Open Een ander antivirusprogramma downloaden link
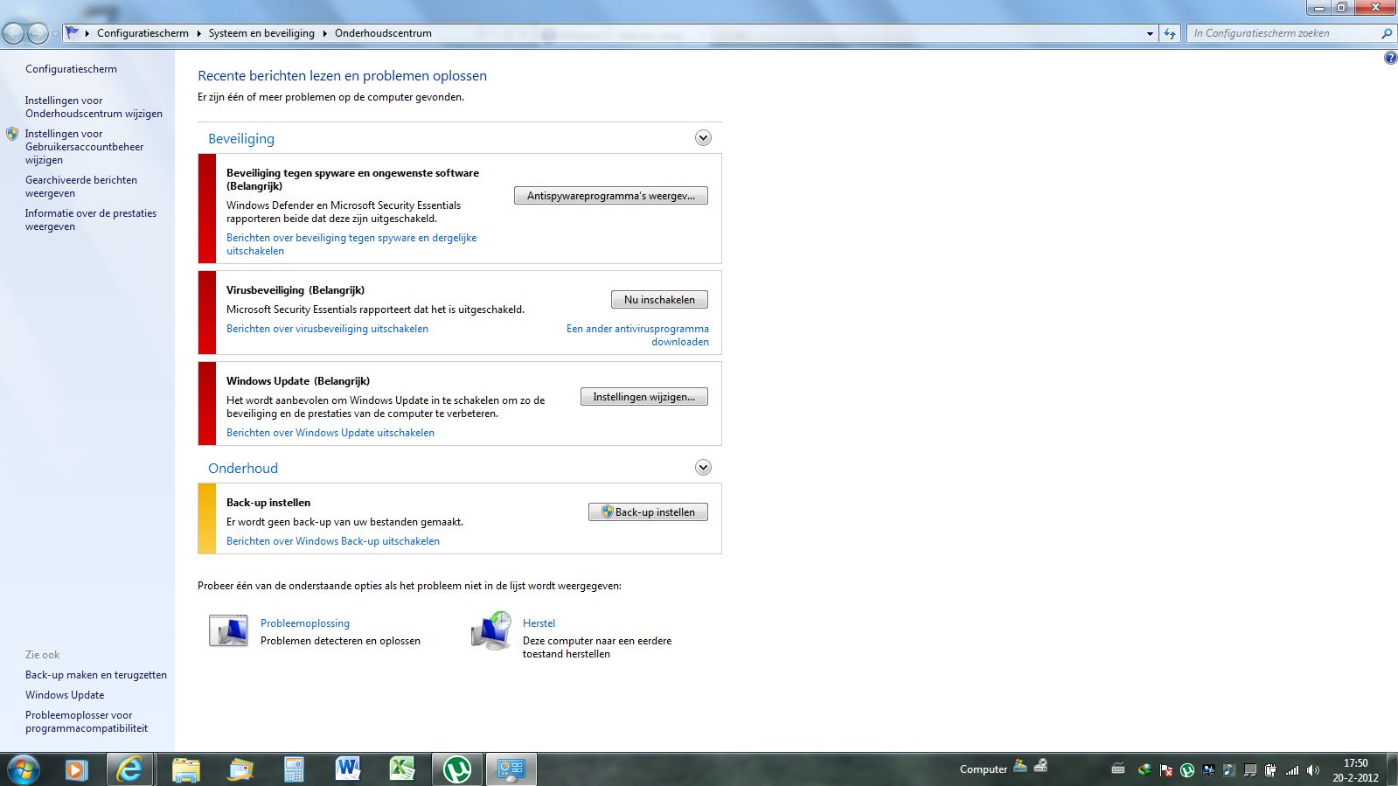Image resolution: width=1398 pixels, height=786 pixels. coord(637,335)
